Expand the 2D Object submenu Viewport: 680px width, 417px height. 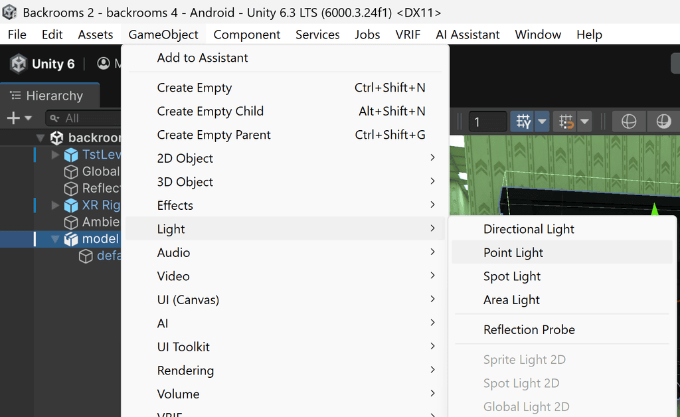click(285, 158)
